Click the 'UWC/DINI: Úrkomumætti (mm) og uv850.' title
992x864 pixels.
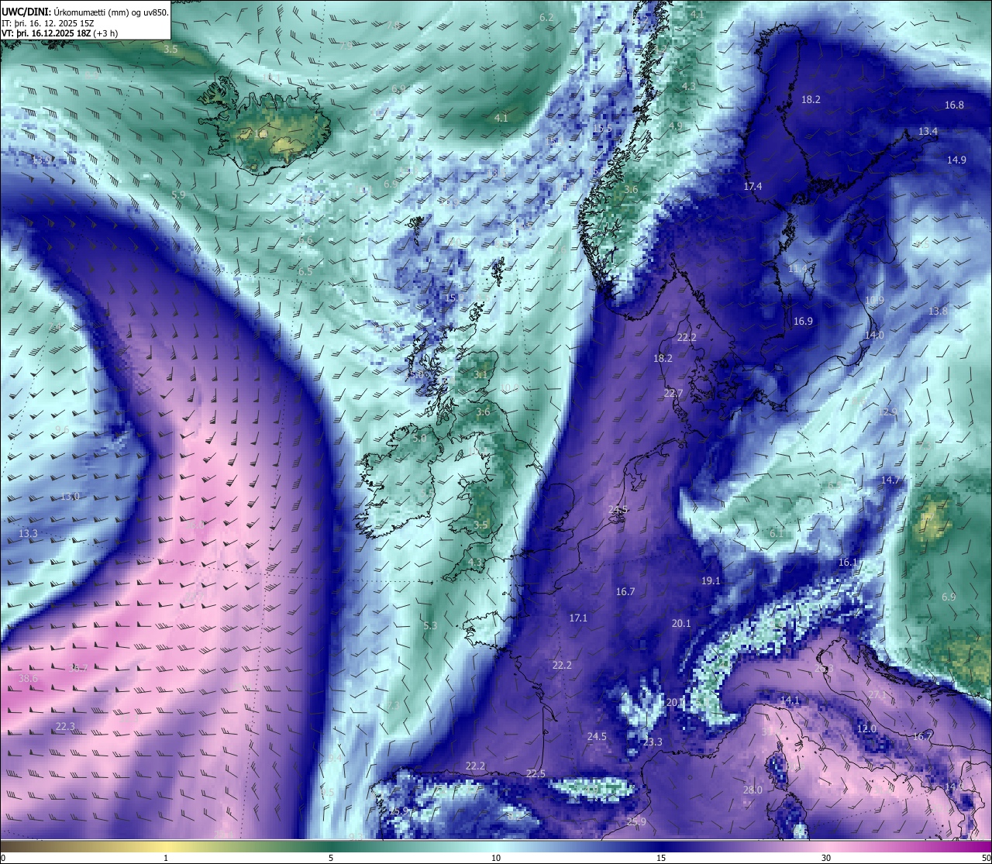click(x=85, y=12)
